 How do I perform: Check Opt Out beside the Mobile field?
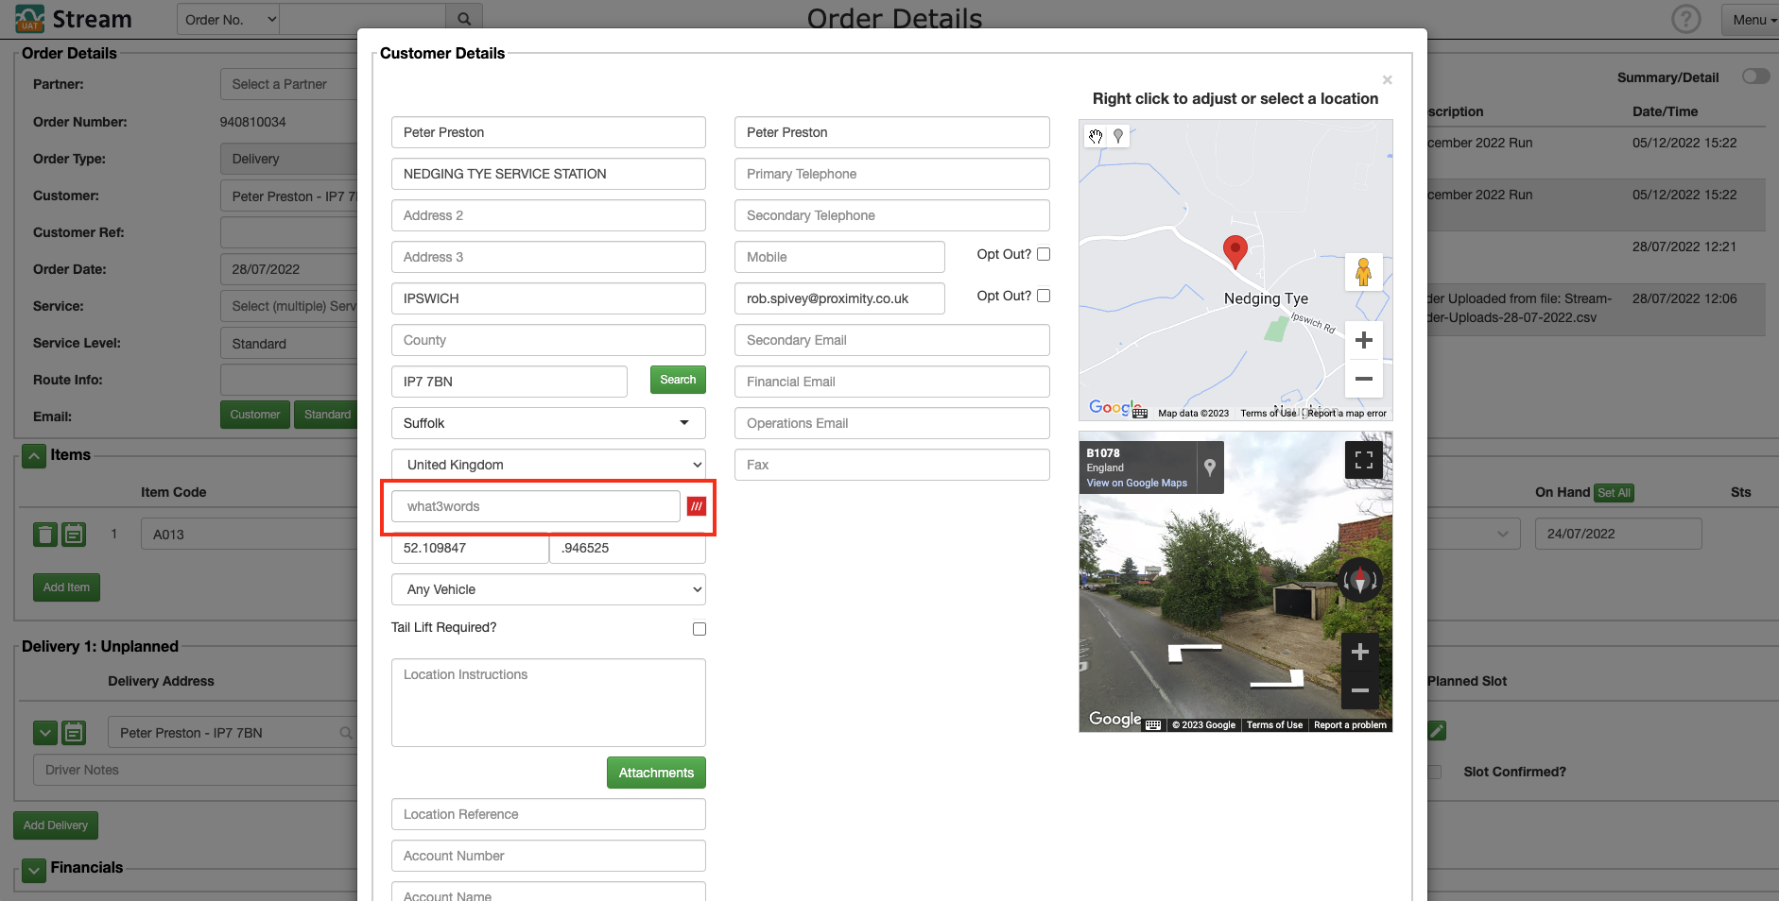click(1043, 254)
